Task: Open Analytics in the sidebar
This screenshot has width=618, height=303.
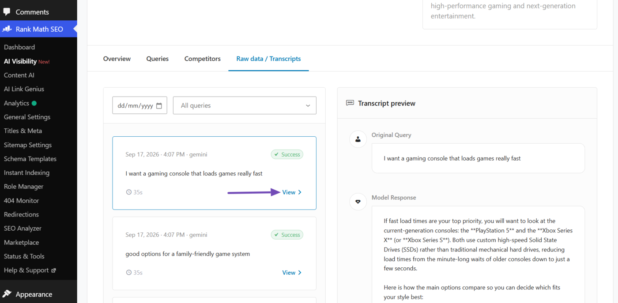Action: (x=16, y=103)
